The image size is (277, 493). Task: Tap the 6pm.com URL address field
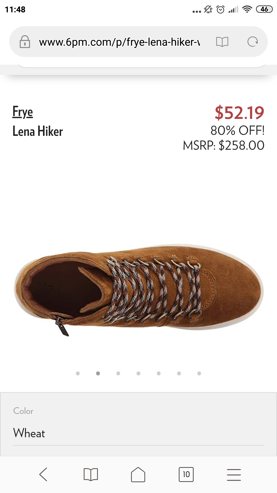(119, 42)
